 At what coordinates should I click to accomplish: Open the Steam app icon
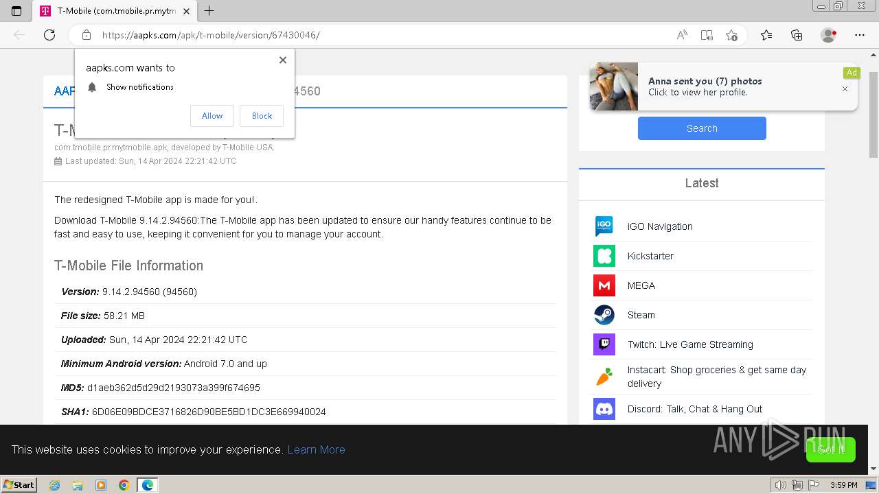point(604,315)
